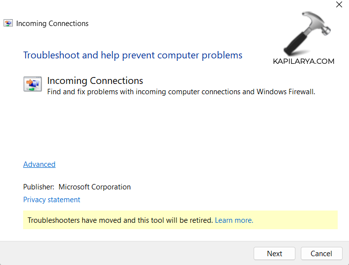This screenshot has width=349, height=265.
Task: Open the Privacy statement link
Action: (52, 200)
